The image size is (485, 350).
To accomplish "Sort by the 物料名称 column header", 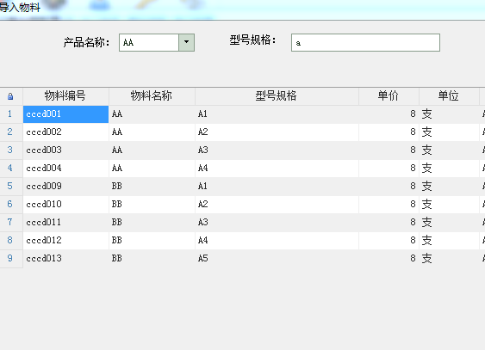I will (152, 96).
